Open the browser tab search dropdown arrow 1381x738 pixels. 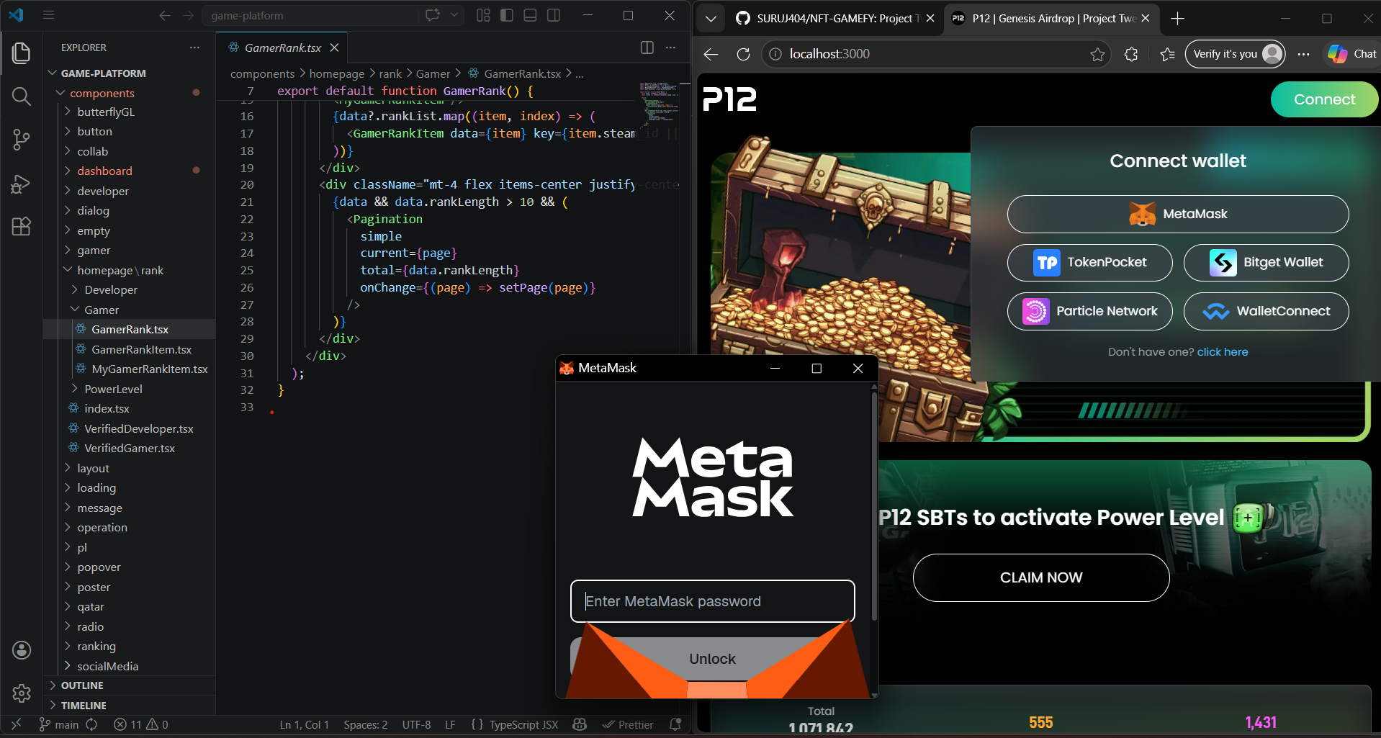click(711, 19)
